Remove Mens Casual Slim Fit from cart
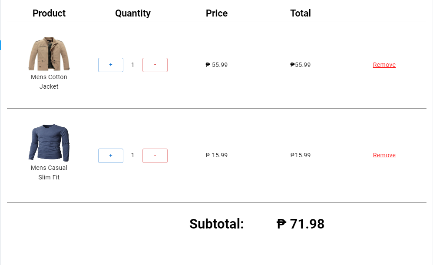Viewport: 433px width, 265px height. [384, 155]
